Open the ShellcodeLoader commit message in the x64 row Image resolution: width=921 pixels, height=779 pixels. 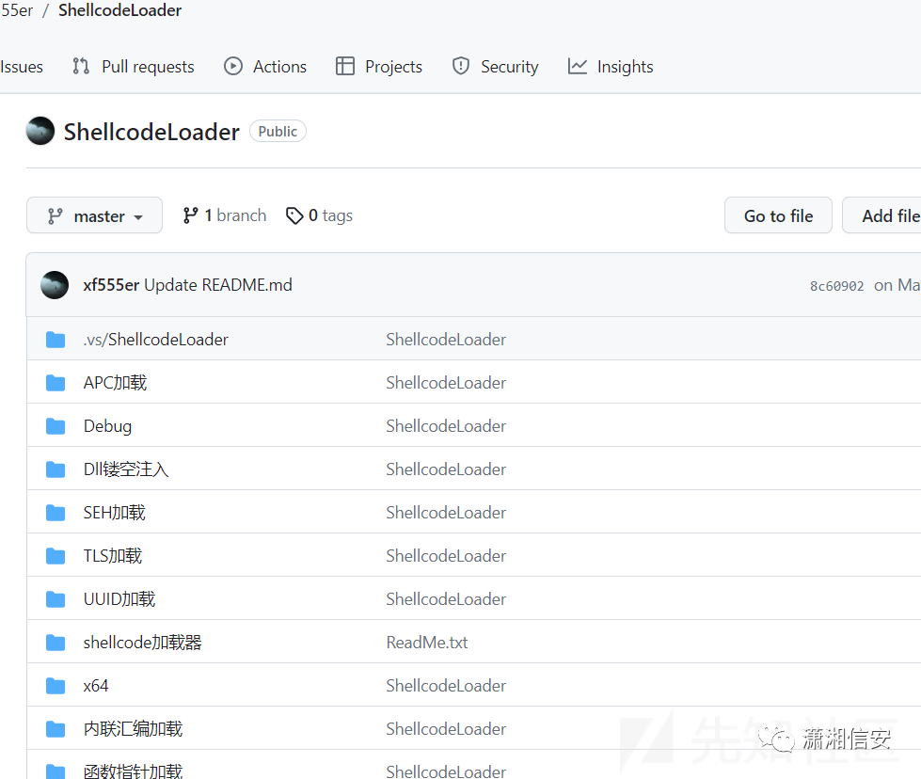coord(446,686)
